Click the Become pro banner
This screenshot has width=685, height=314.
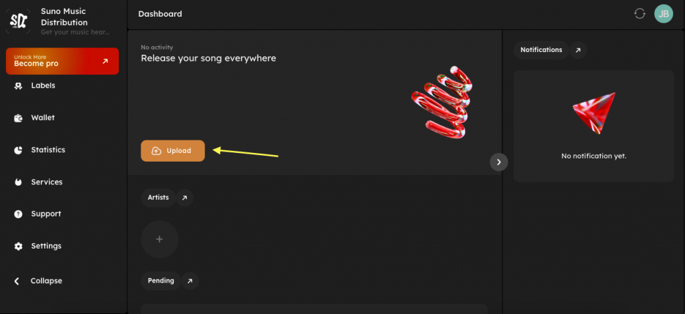click(62, 61)
